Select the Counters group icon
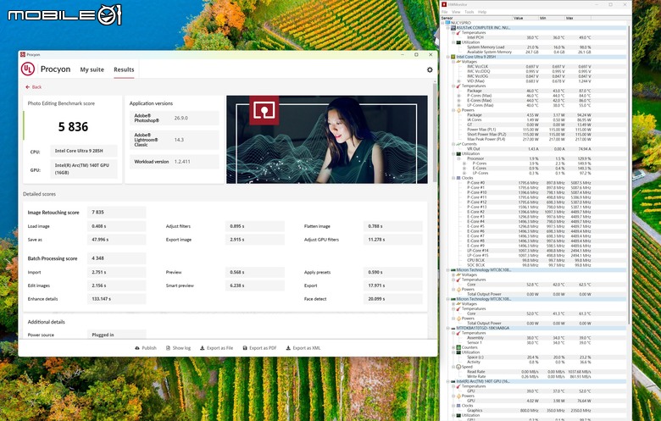This screenshot has height=421, width=661. (458, 347)
